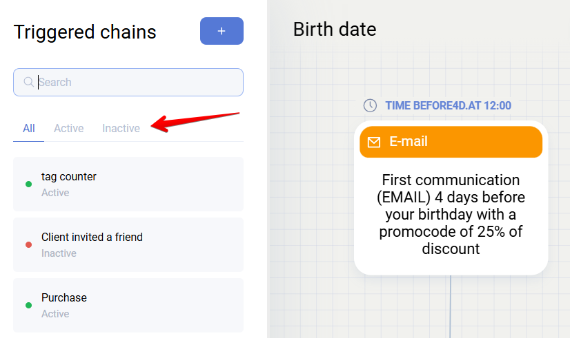Switch to the Active tab

(x=68, y=128)
